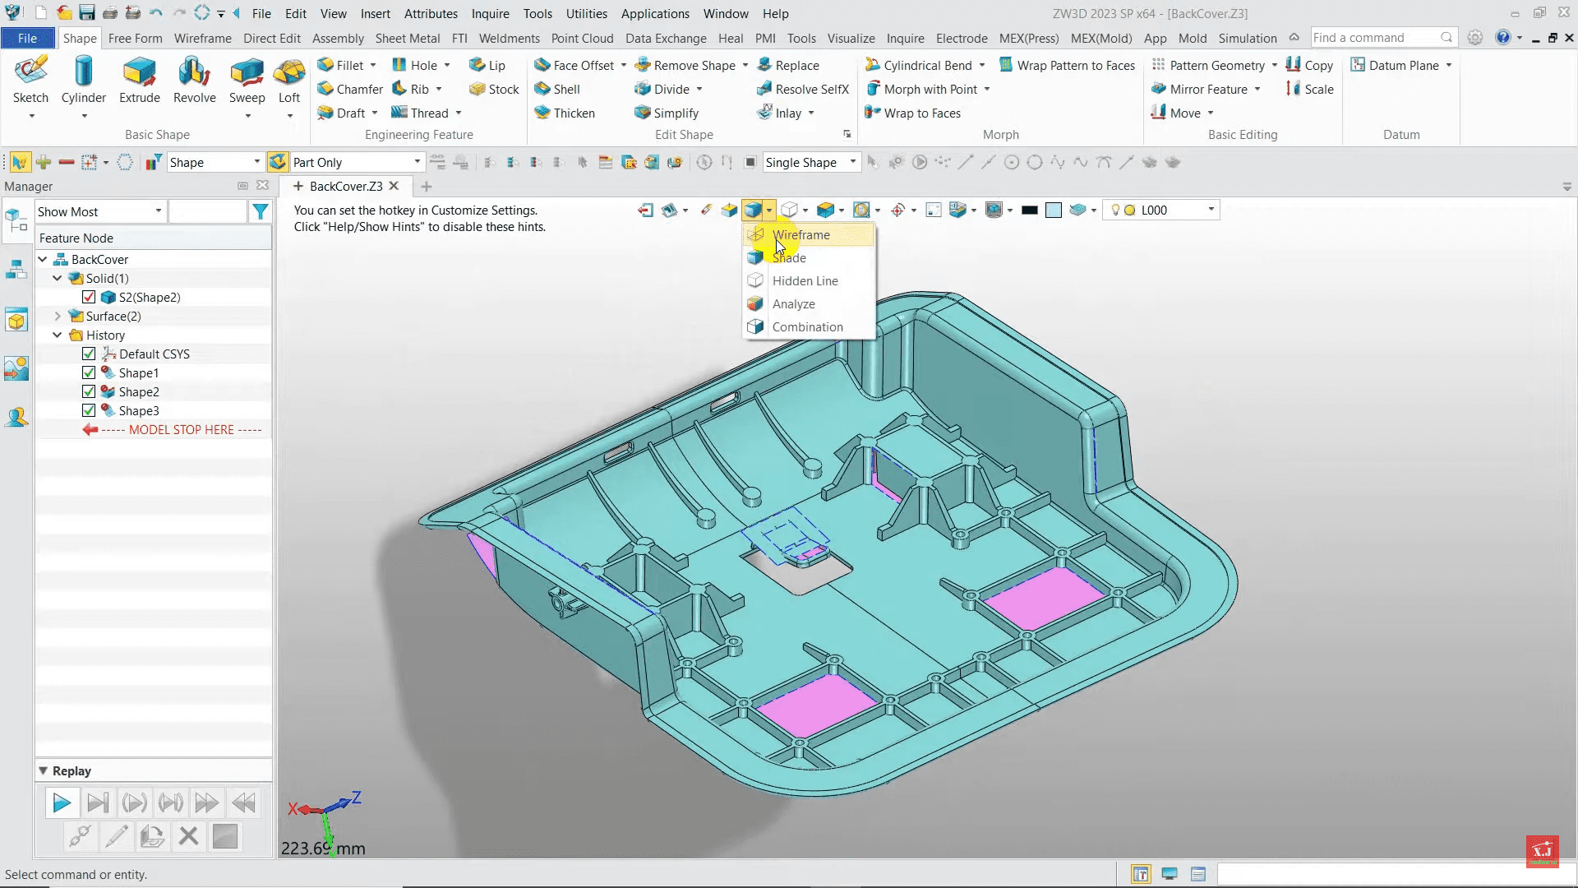Toggle the Default CSYS checkbox
The height and width of the screenshot is (888, 1578).
tap(89, 354)
